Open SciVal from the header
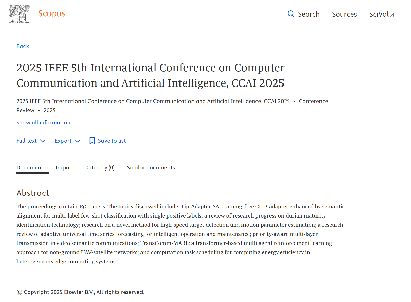 tap(379, 14)
